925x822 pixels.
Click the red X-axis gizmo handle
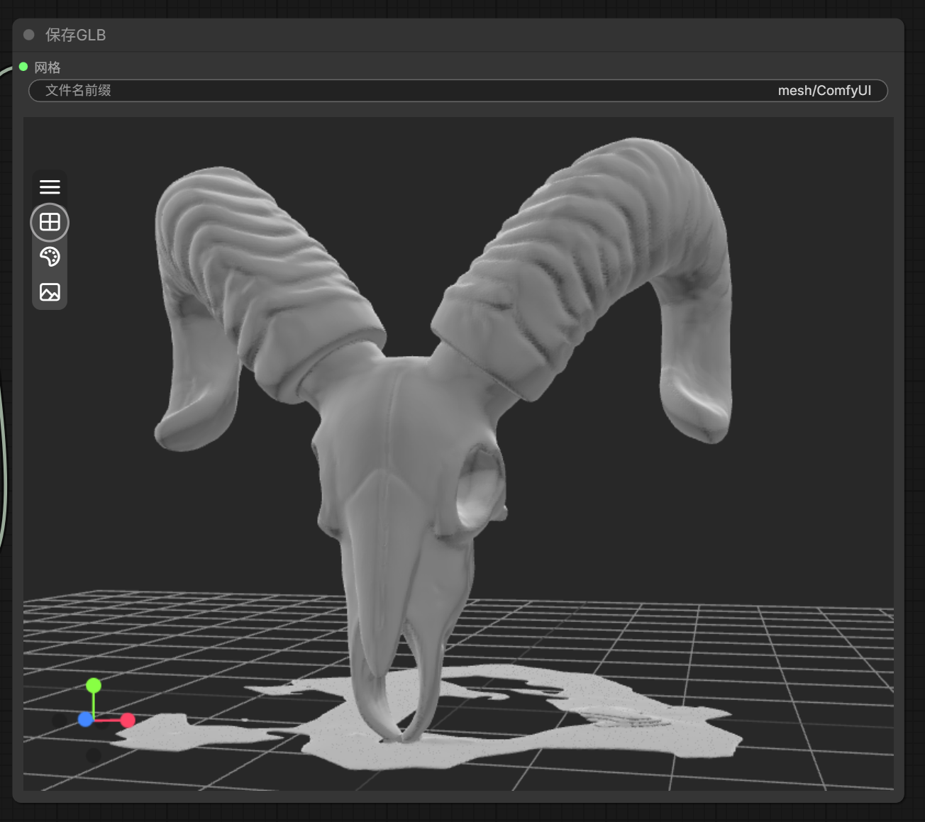pyautogui.click(x=128, y=721)
